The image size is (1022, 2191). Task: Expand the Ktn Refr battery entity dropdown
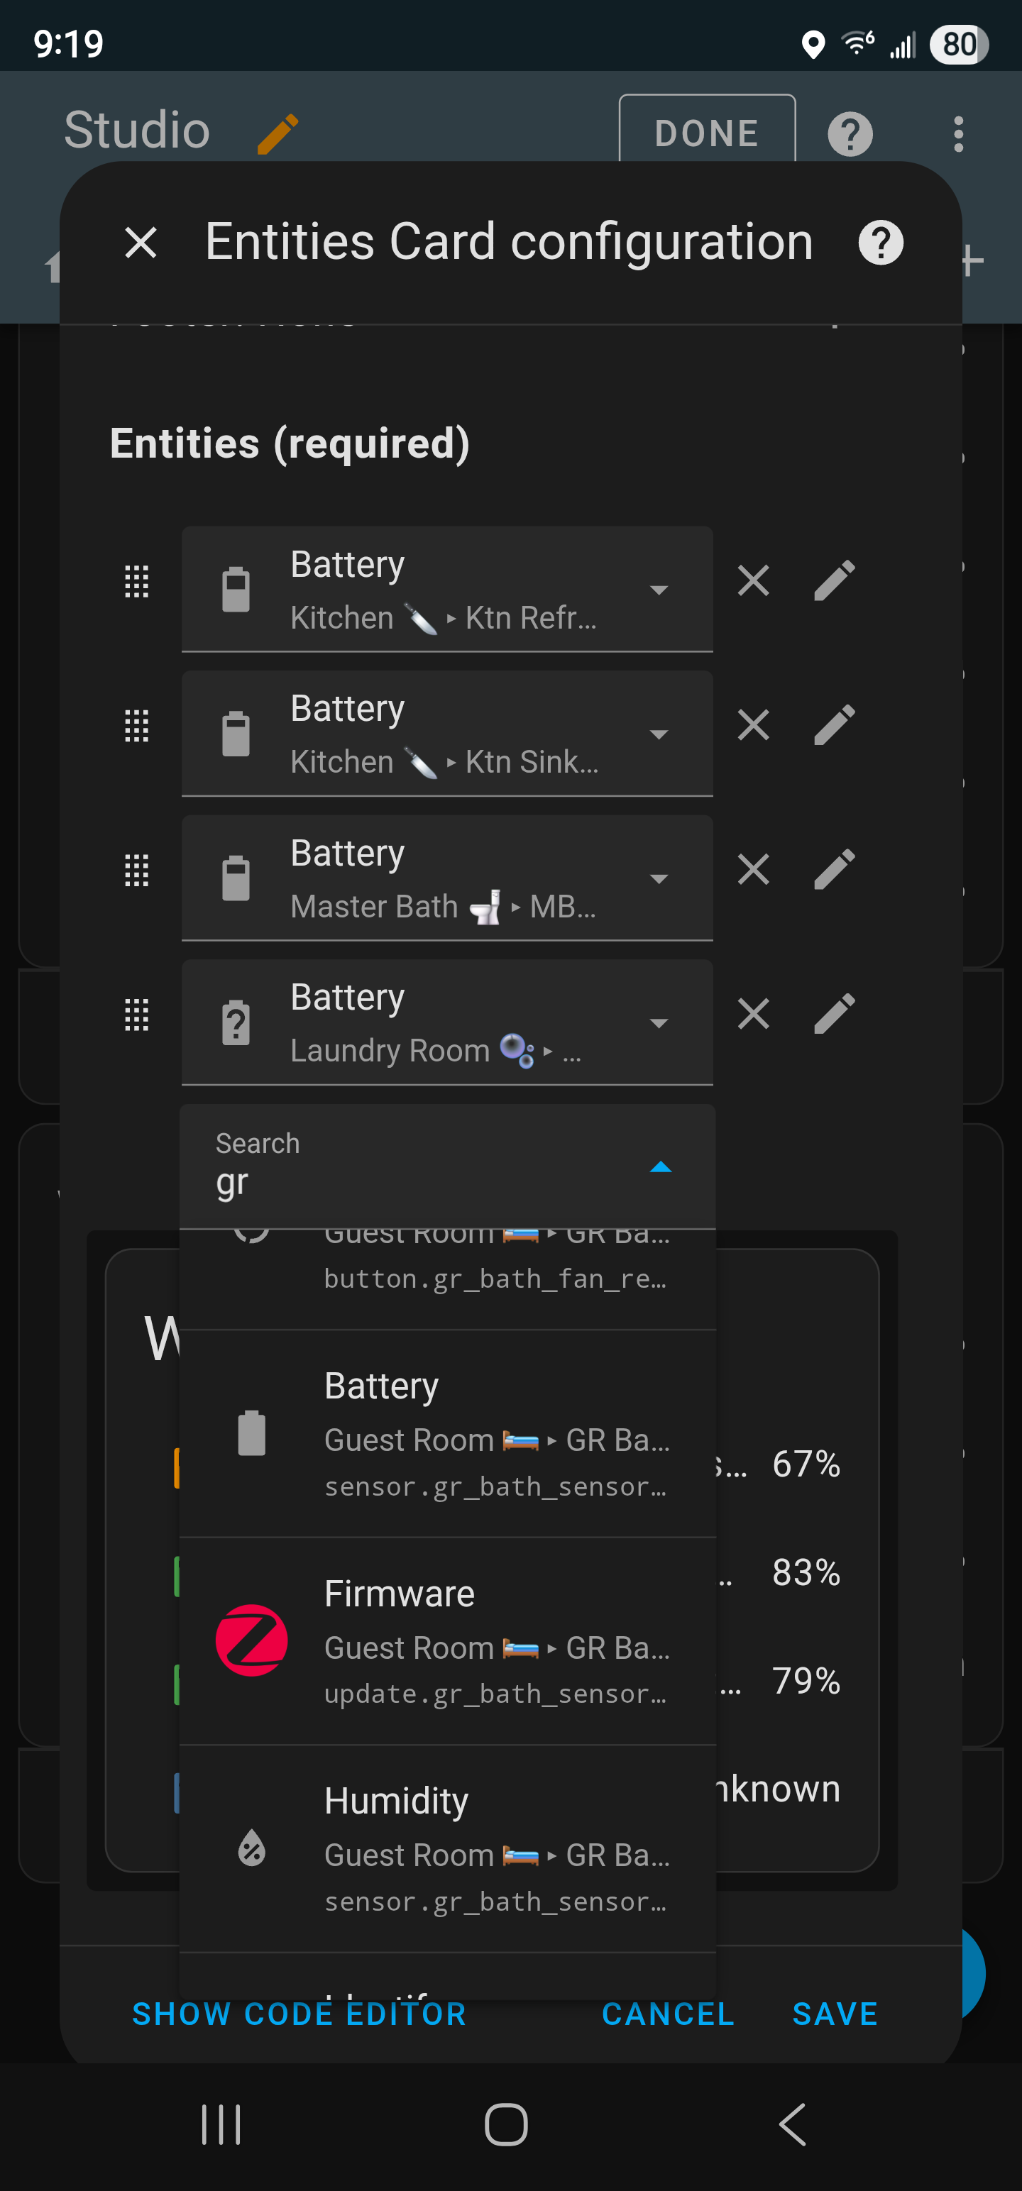(658, 590)
